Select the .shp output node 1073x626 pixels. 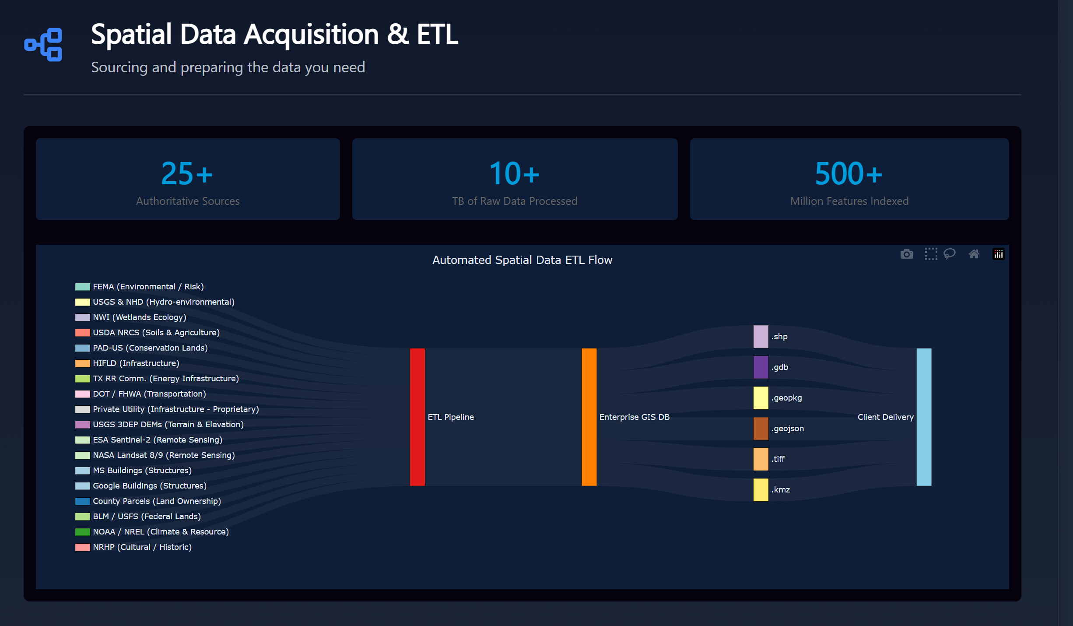coord(761,336)
